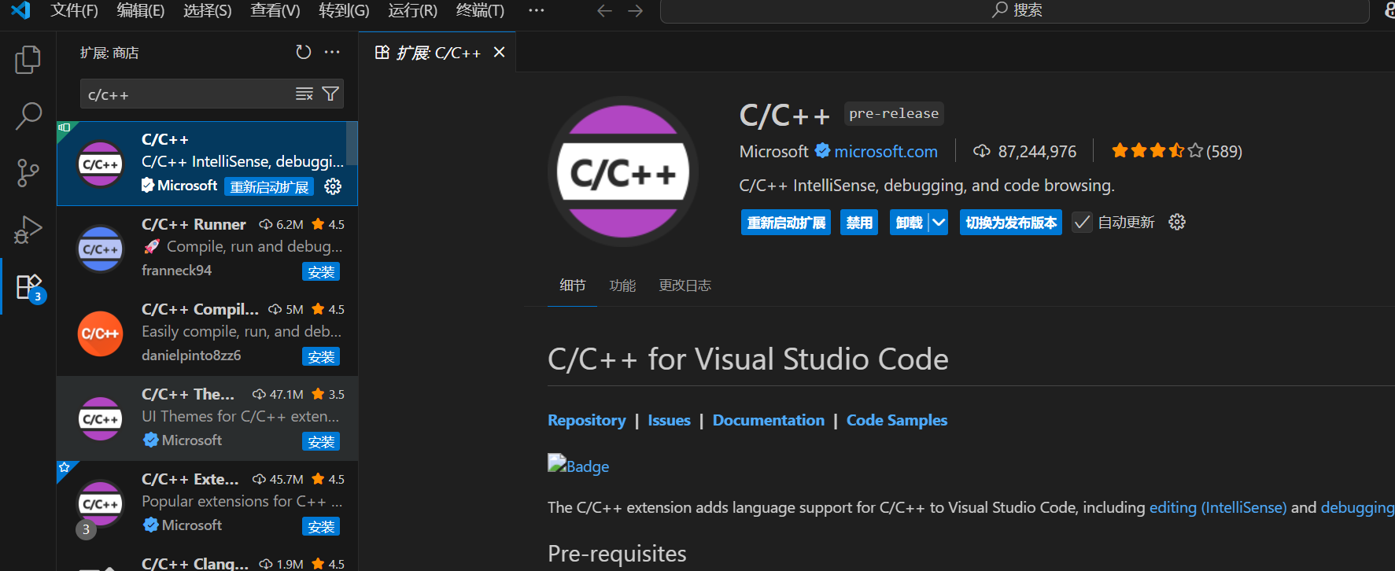1395x571 pixels.
Task: Open the editing (IntelliSense) link
Action: click(x=1218, y=507)
